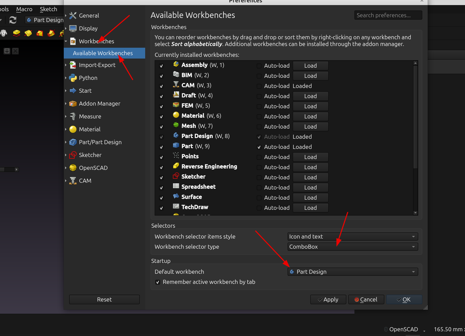This screenshot has width=465, height=336.
Task: Expand the Sketcher preferences section arrow
Action: click(x=66, y=155)
